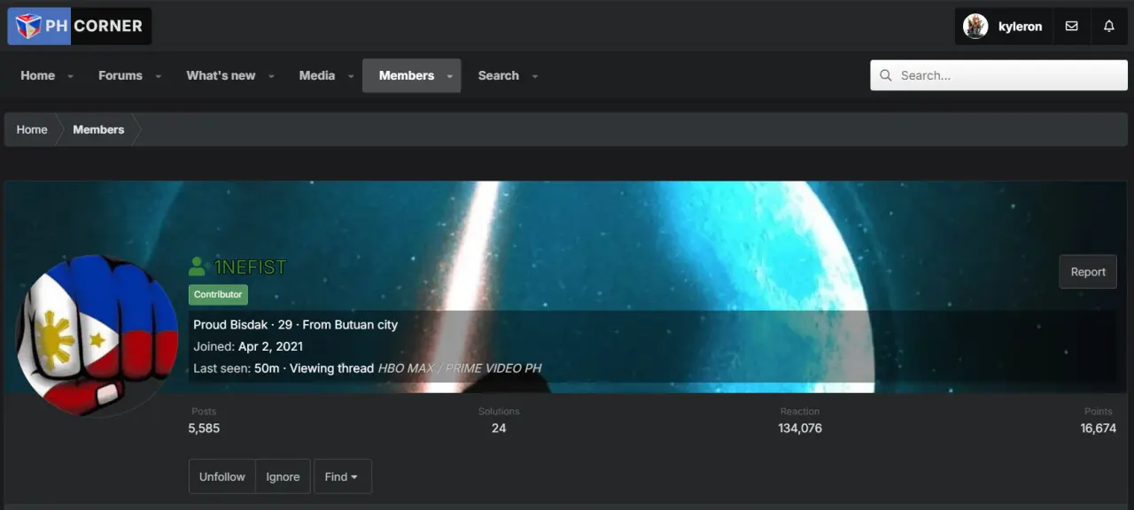Click the Proud Bisdak profile line

coord(295,325)
